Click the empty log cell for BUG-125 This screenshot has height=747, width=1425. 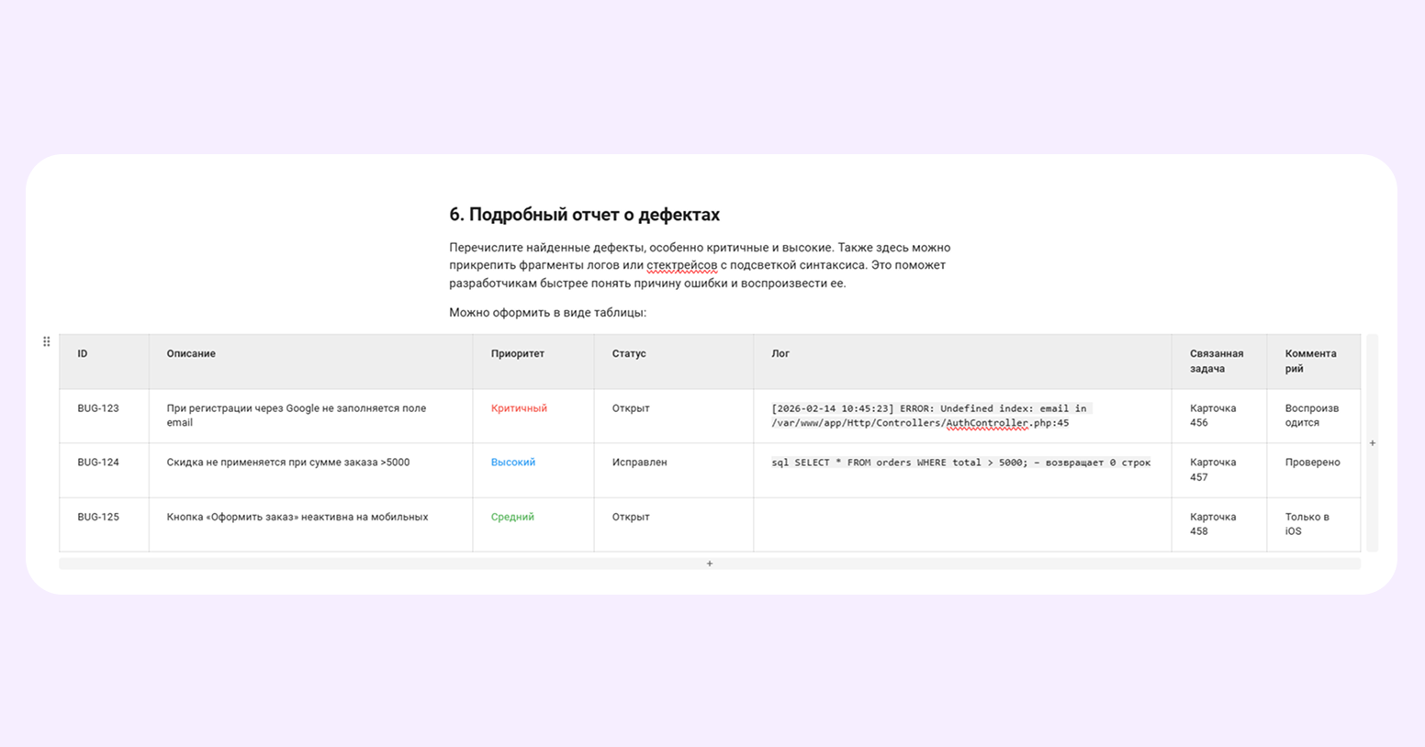pyautogui.click(x=961, y=524)
